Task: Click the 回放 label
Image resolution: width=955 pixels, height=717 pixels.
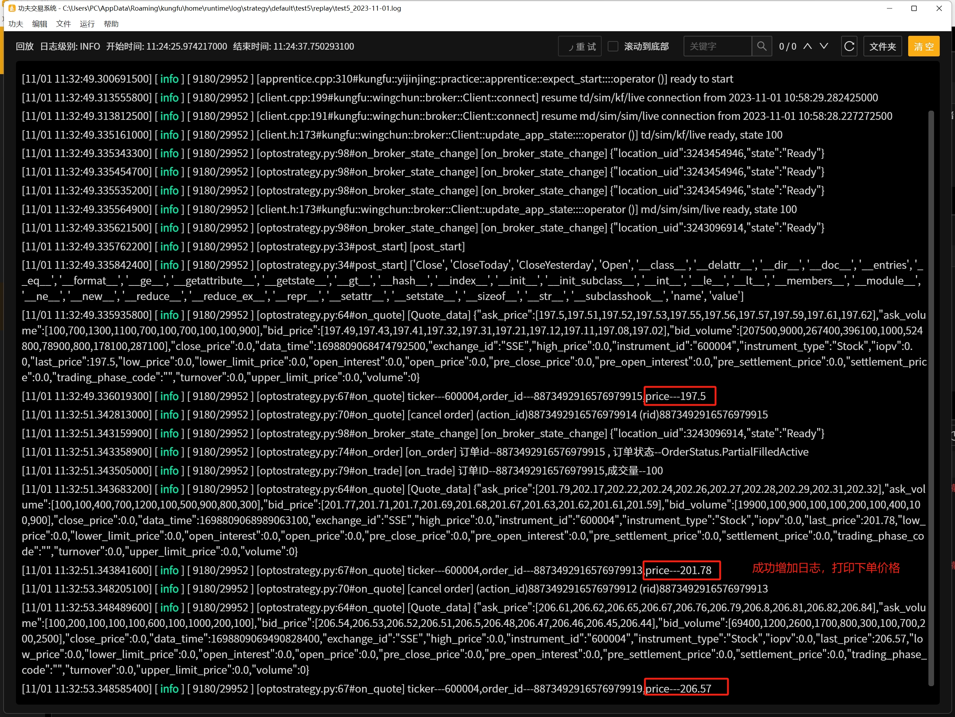Action: pos(24,46)
